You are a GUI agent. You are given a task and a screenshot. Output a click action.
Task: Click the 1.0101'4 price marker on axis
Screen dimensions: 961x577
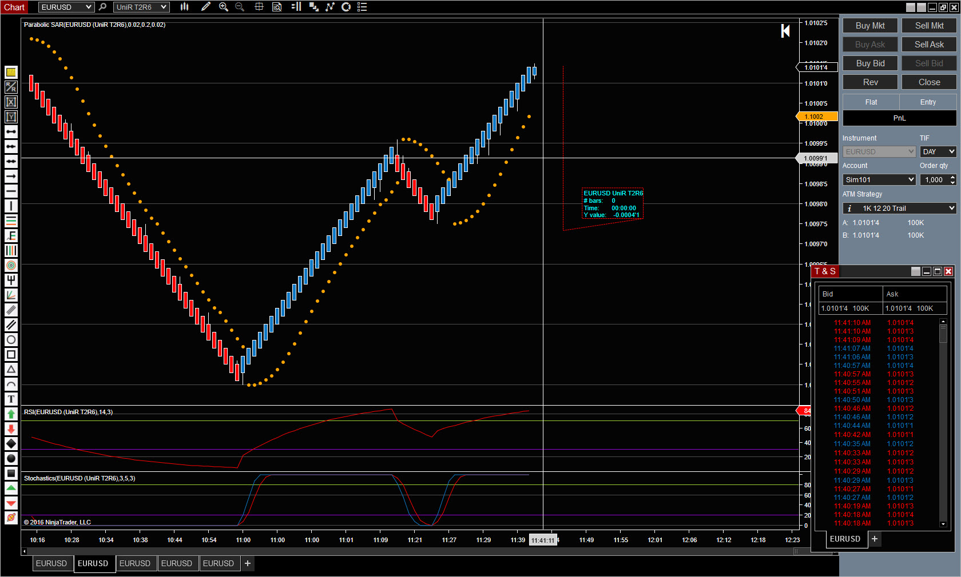coord(817,67)
